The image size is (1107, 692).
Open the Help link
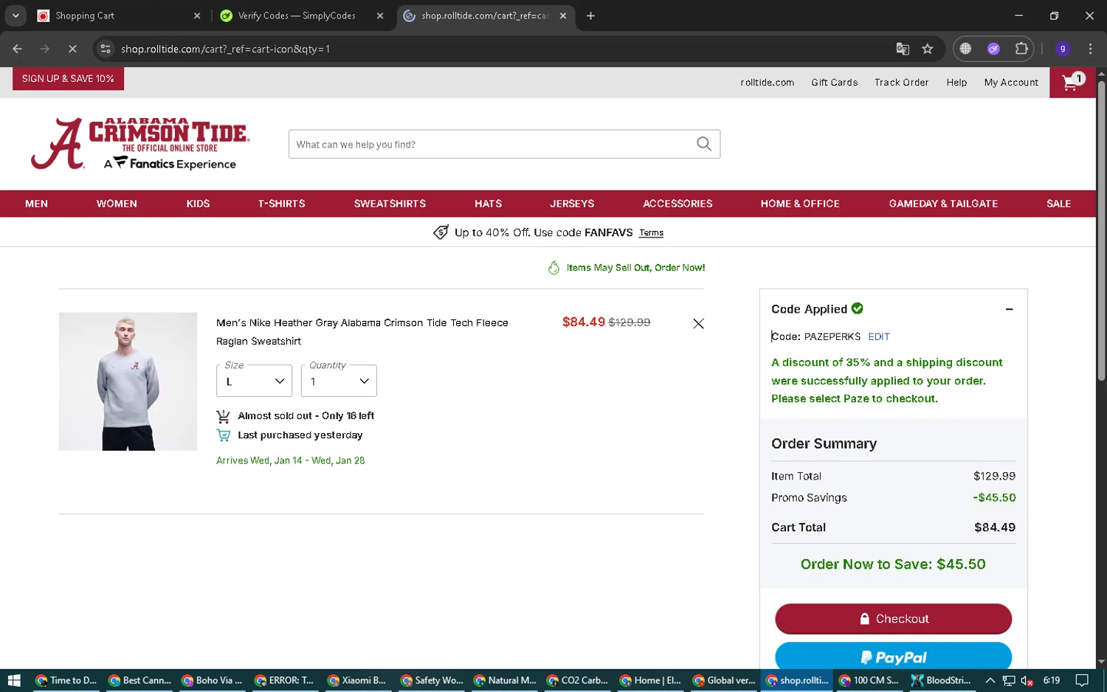[x=956, y=83]
